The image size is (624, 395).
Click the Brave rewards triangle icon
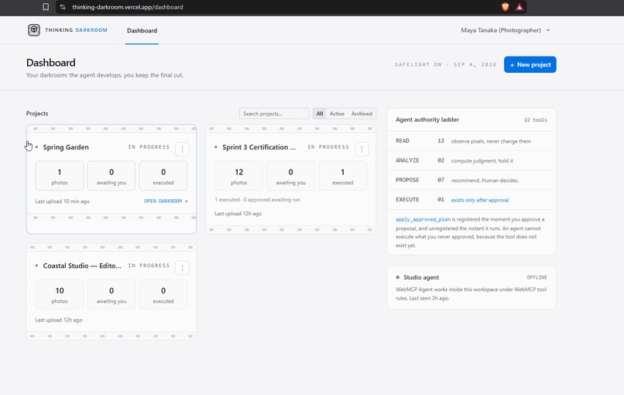click(519, 7)
